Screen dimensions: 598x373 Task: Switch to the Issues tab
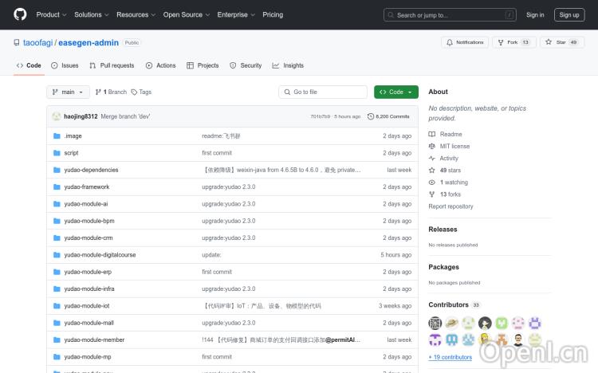tap(65, 65)
